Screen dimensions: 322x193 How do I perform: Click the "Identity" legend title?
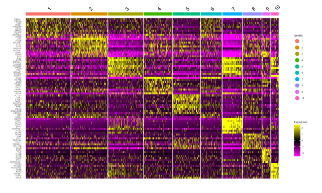[x=298, y=36]
